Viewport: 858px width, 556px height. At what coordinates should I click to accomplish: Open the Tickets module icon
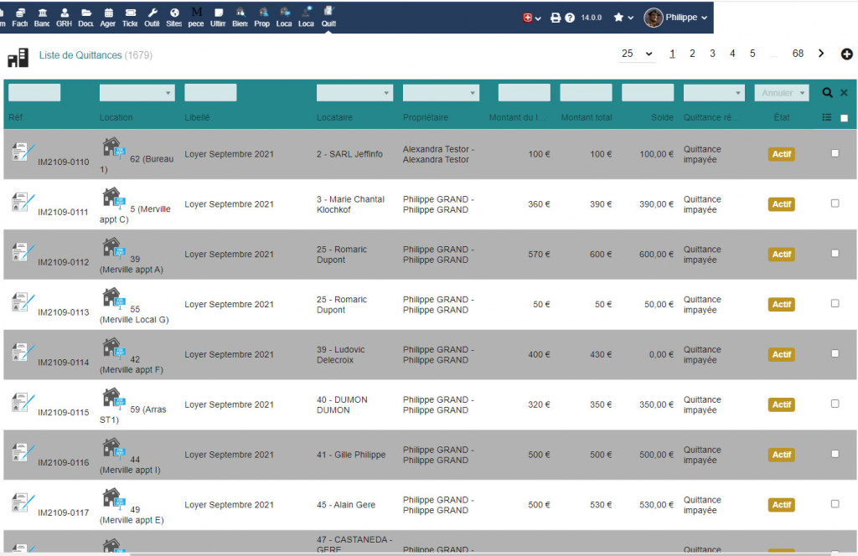[x=130, y=17]
